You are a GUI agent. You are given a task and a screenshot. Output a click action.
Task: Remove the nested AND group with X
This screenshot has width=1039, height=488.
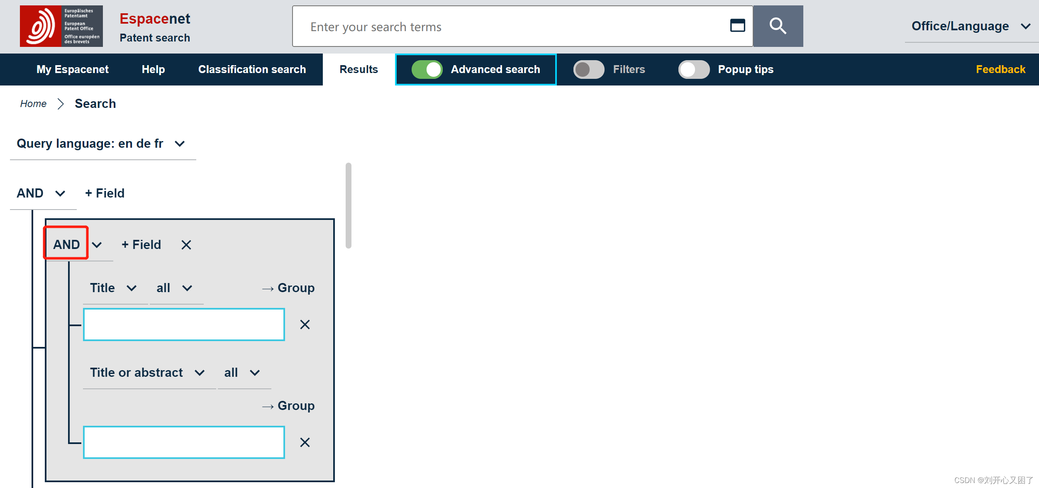click(x=186, y=245)
